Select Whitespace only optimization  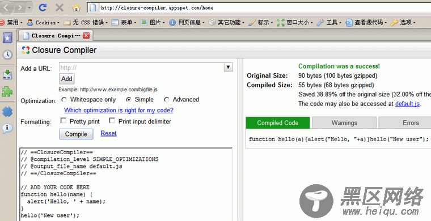[x=64, y=100]
